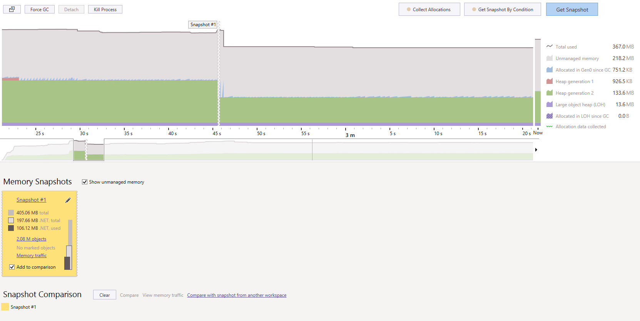The width and height of the screenshot is (640, 321).
Task: Toggle Heap generation 1 legend icon
Action: click(x=550, y=81)
